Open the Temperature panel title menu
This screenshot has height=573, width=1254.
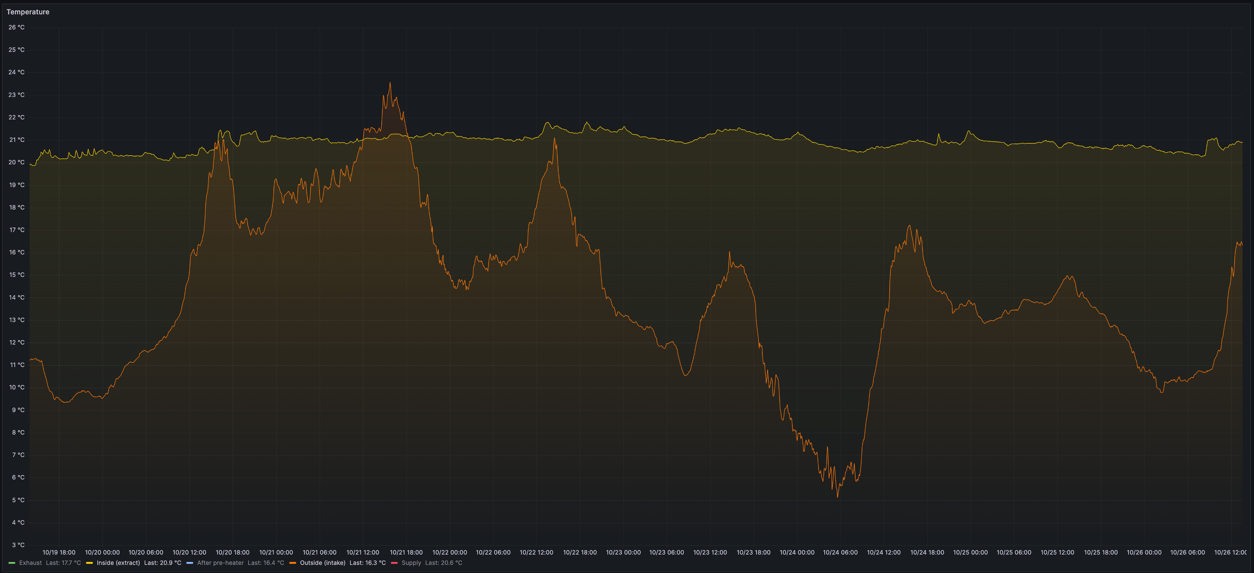(x=28, y=12)
